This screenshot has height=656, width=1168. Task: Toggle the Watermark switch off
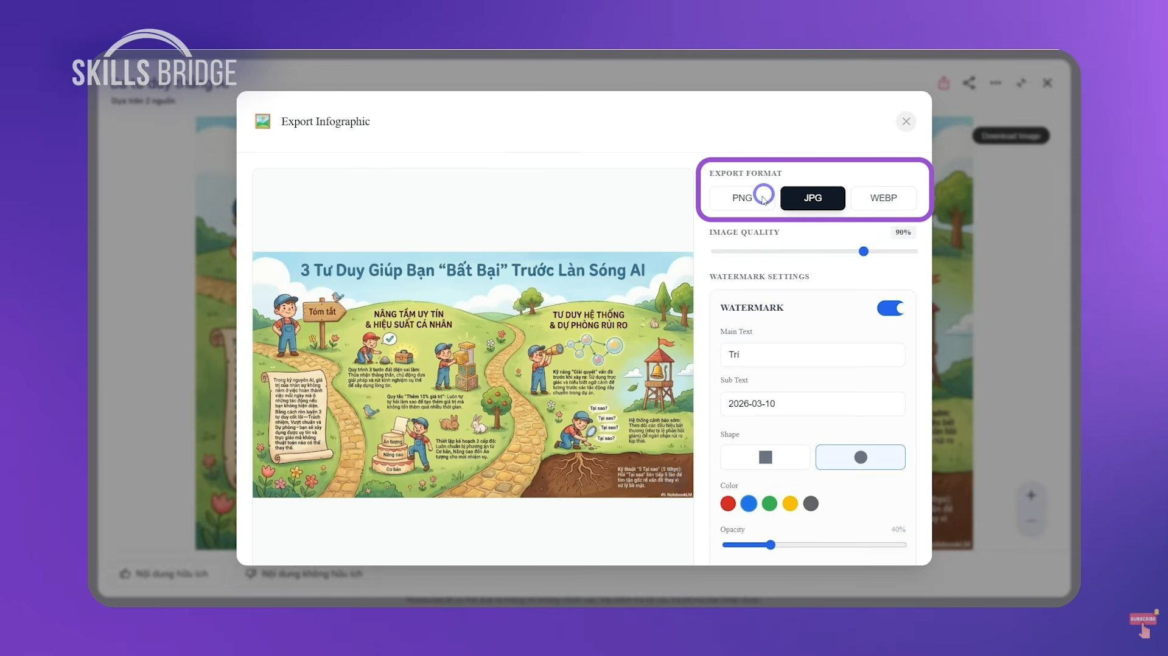tap(890, 308)
